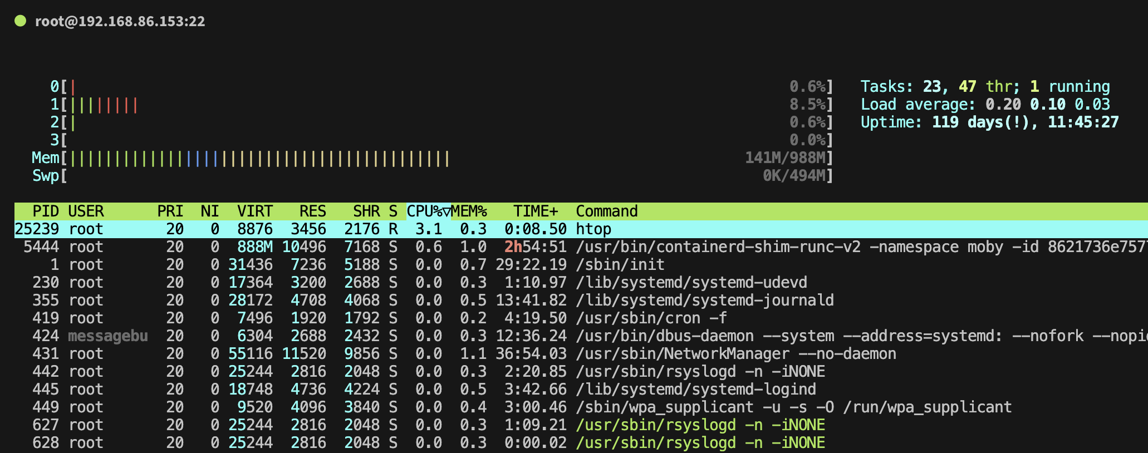The width and height of the screenshot is (1148, 453).
Task: Reverse sort on the CPU% column header
Action: coord(428,211)
